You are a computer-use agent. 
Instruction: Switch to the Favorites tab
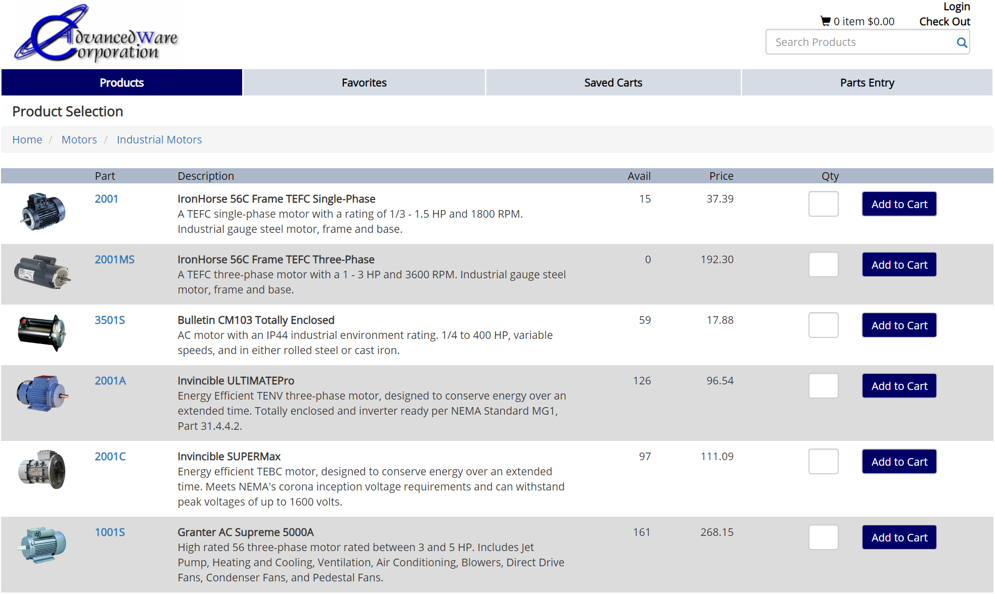(x=364, y=82)
